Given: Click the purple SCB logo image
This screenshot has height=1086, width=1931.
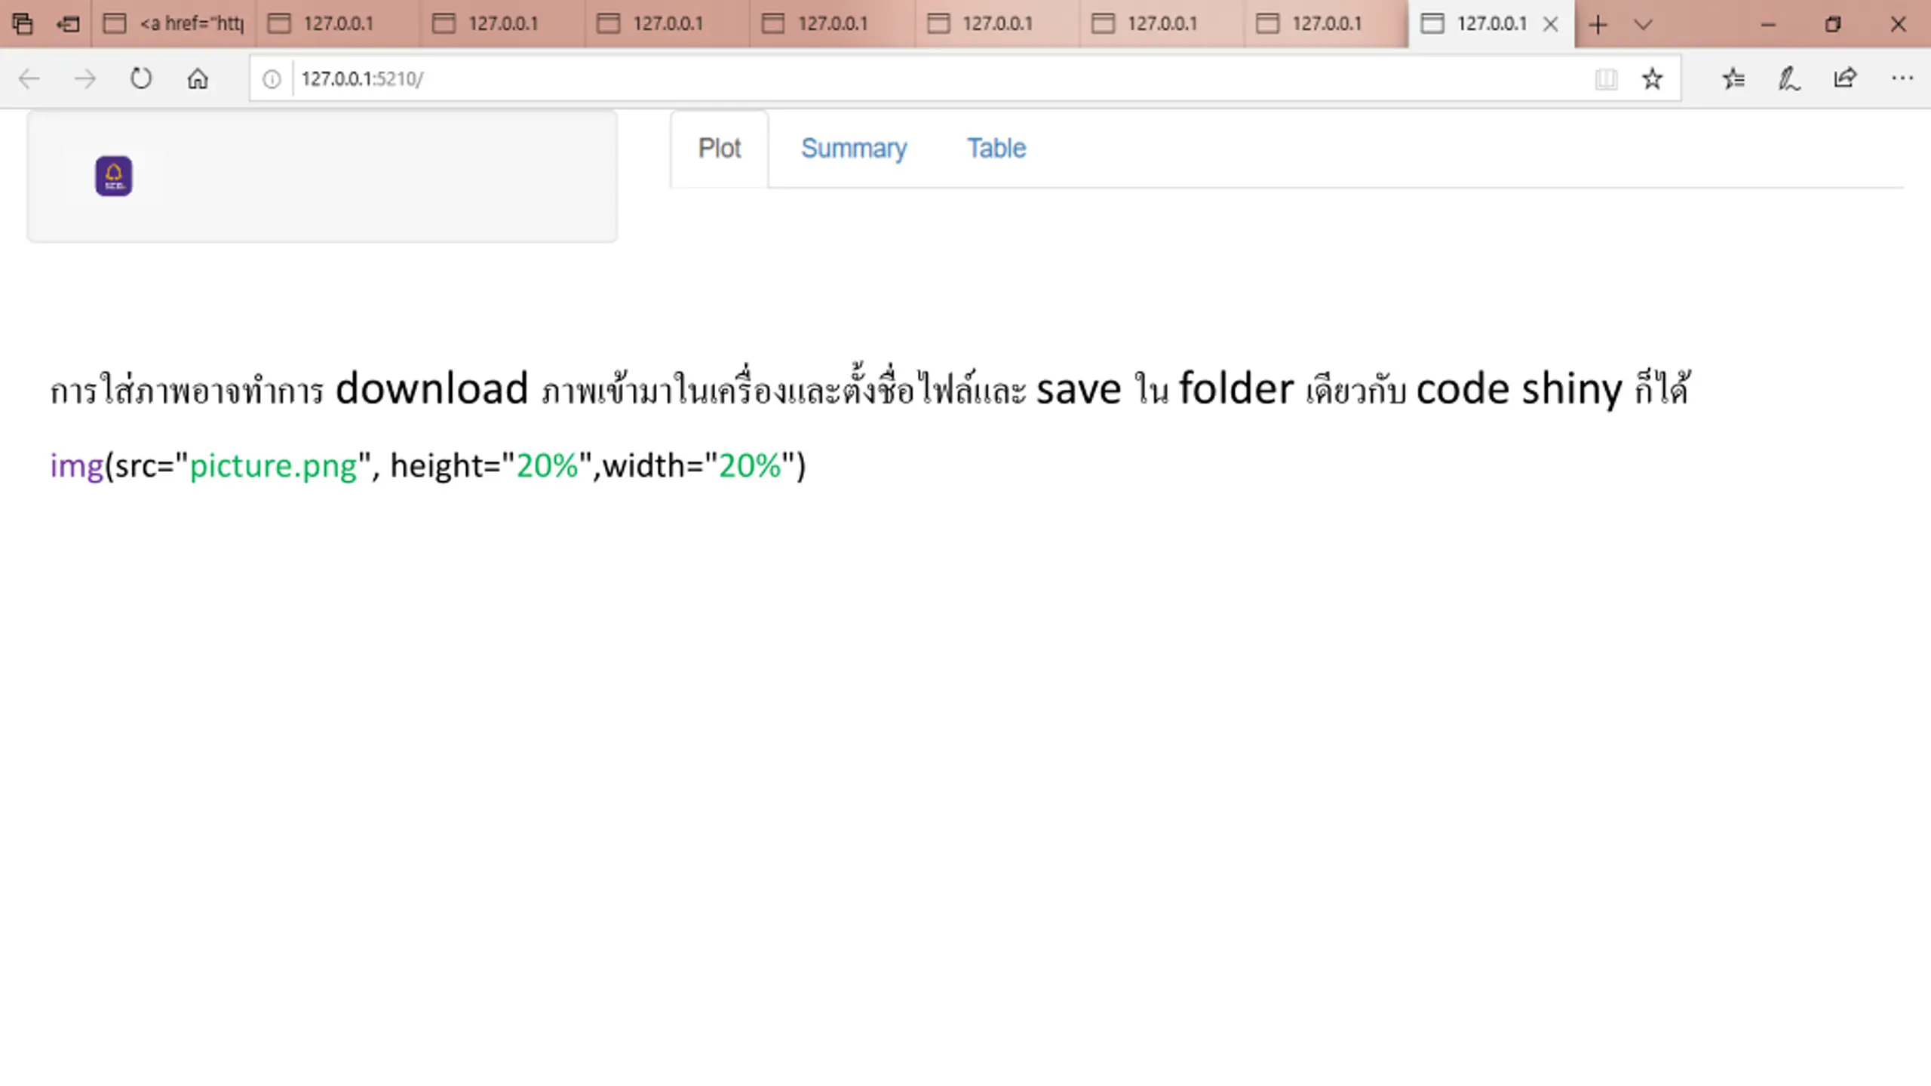Looking at the screenshot, I should tap(114, 176).
